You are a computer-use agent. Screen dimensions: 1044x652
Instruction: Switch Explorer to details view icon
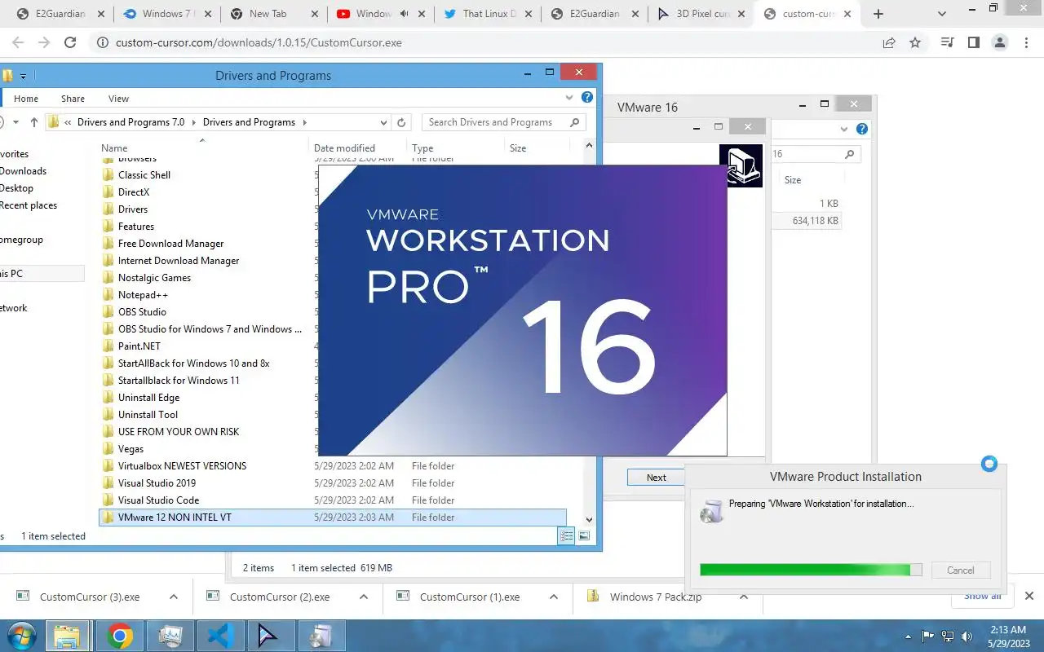click(565, 535)
